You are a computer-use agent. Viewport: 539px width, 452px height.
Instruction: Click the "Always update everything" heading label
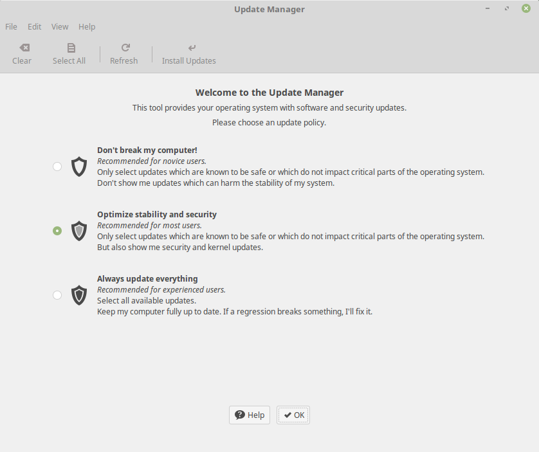(147, 279)
